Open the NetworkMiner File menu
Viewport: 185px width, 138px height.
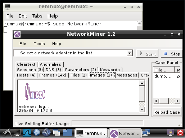click(23, 44)
